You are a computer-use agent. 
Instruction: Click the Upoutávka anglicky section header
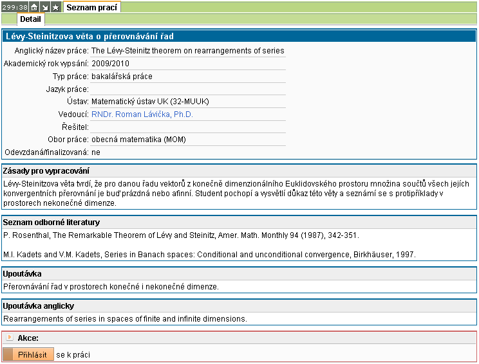[x=39, y=306]
